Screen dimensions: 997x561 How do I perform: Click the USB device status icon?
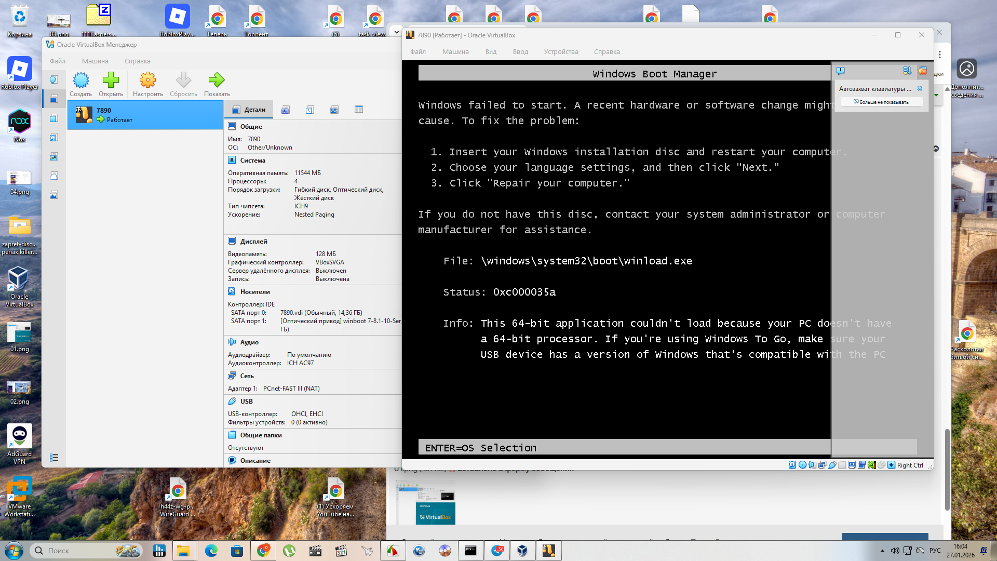[832, 465]
